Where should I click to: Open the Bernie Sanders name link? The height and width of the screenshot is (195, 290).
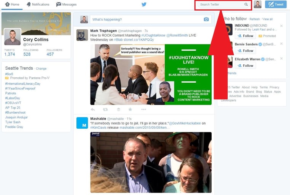pos(246,44)
